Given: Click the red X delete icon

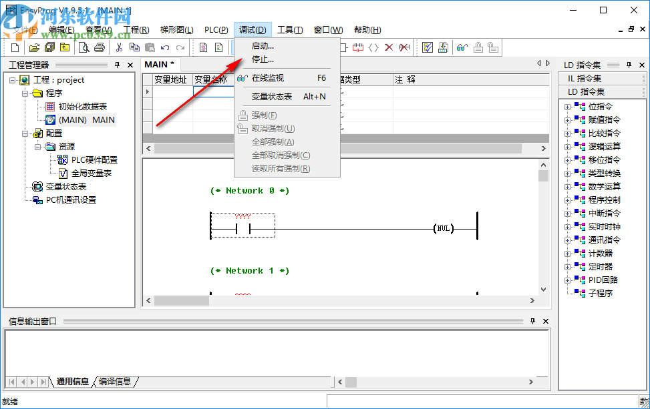Looking at the screenshot, I should 389,47.
